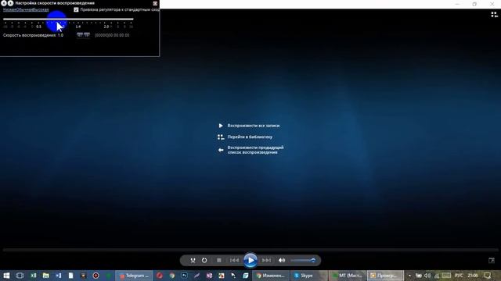Open File Explorer from the taskbar
Screen dimensions: 501x281
(45, 276)
